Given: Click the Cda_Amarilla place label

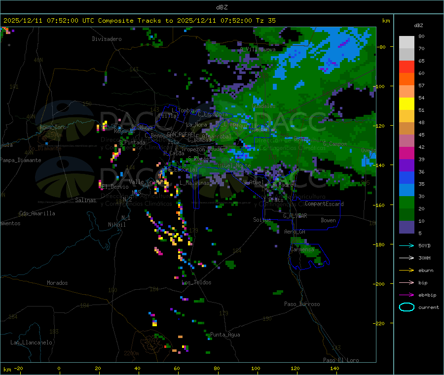Looking at the screenshot, I should click(x=37, y=213).
